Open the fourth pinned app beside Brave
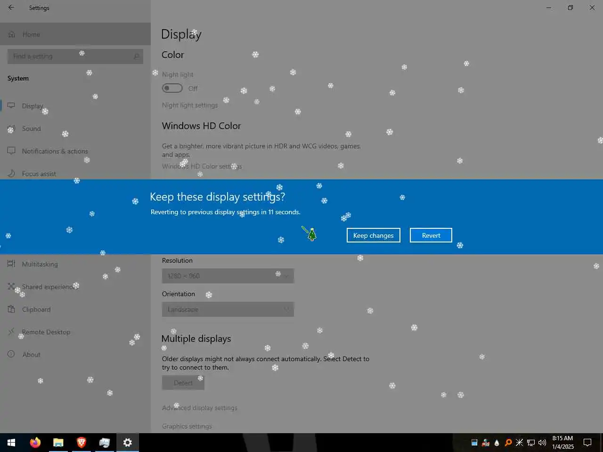 point(104,443)
